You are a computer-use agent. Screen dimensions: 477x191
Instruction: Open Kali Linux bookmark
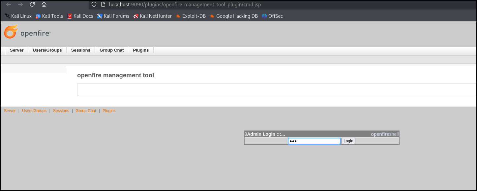(x=18, y=16)
